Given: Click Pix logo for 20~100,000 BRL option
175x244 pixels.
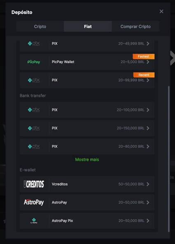Looking at the screenshot, I should tap(34, 110).
